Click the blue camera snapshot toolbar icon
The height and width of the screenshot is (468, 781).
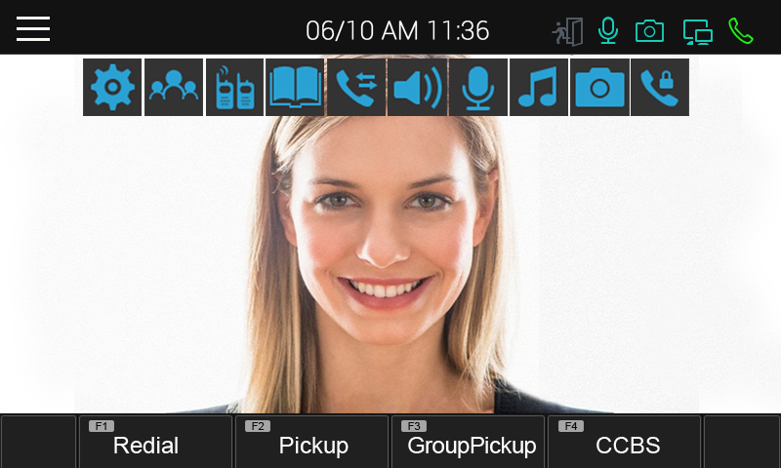[599, 87]
